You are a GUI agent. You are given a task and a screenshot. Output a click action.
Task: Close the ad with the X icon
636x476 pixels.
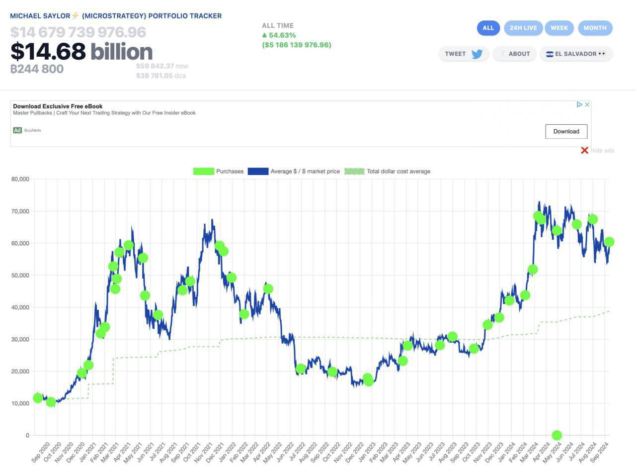587,104
